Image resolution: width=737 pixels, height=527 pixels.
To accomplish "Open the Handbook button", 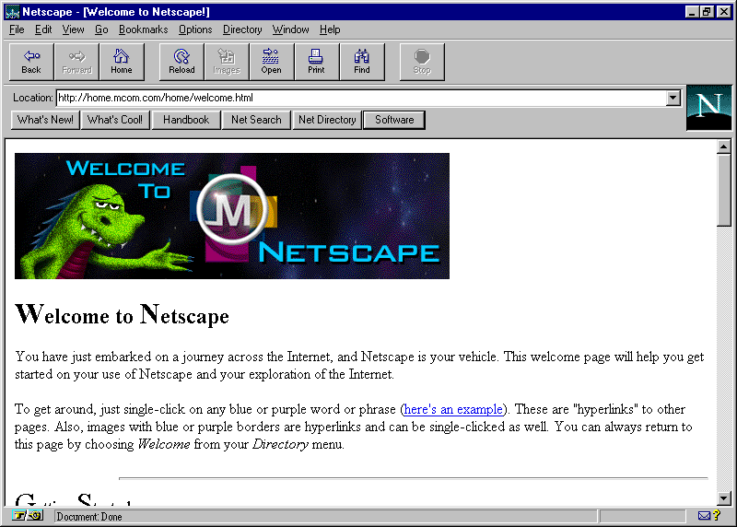I will [x=186, y=120].
